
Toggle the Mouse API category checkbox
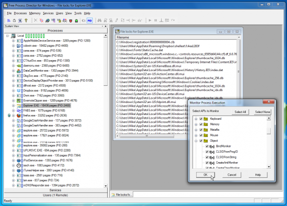[200, 135]
